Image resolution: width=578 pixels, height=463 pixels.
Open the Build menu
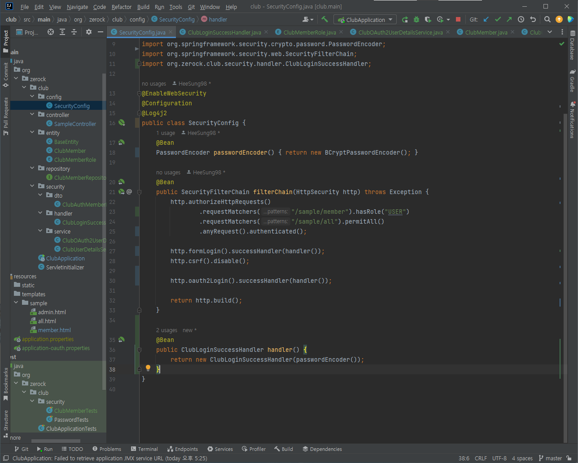click(143, 7)
